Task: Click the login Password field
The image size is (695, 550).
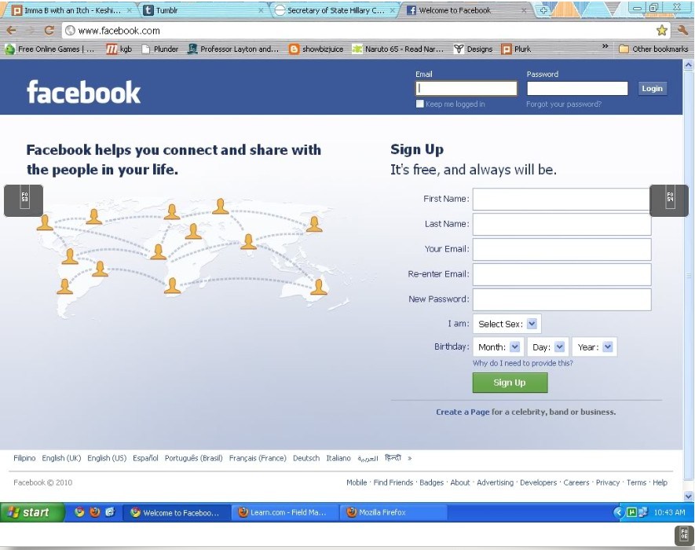Action: point(577,88)
